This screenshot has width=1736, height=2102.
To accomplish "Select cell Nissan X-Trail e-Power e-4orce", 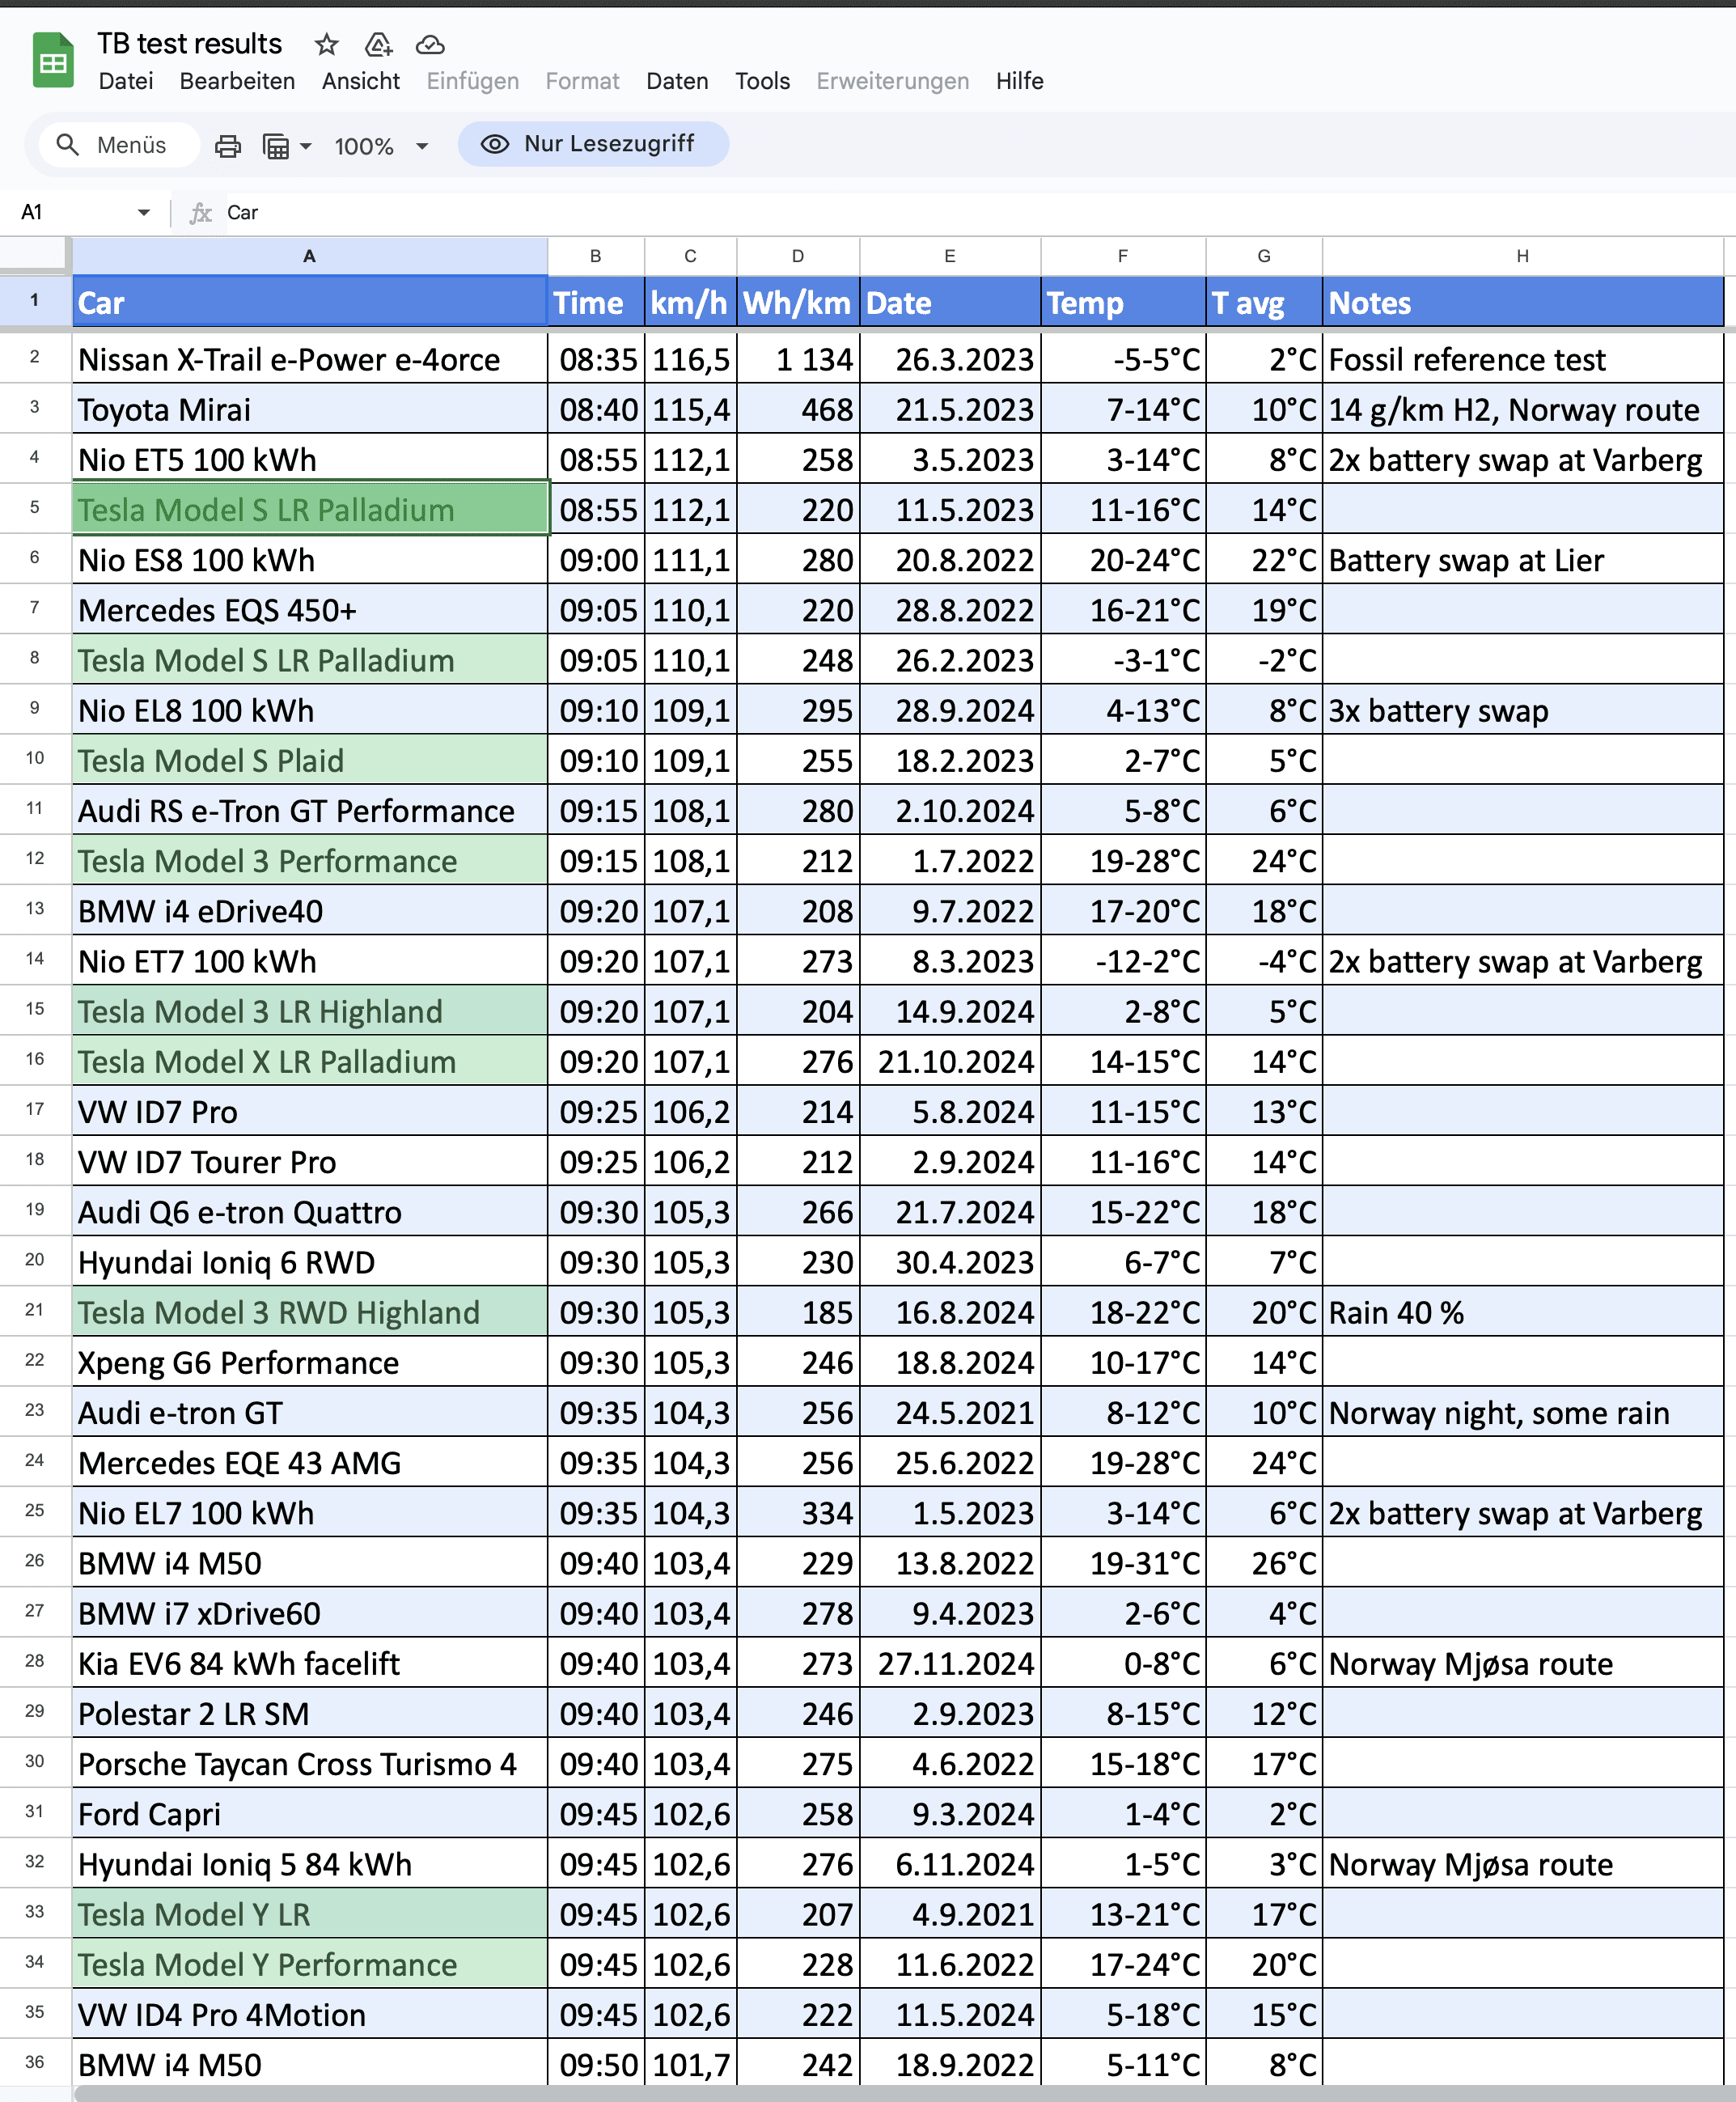I will click(310, 359).
